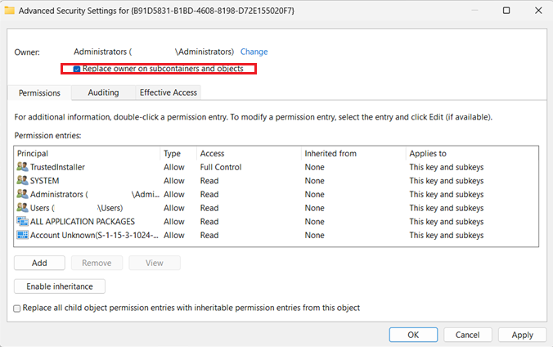The image size is (553, 347).
Task: Click the Apply button
Action: pyautogui.click(x=522, y=335)
